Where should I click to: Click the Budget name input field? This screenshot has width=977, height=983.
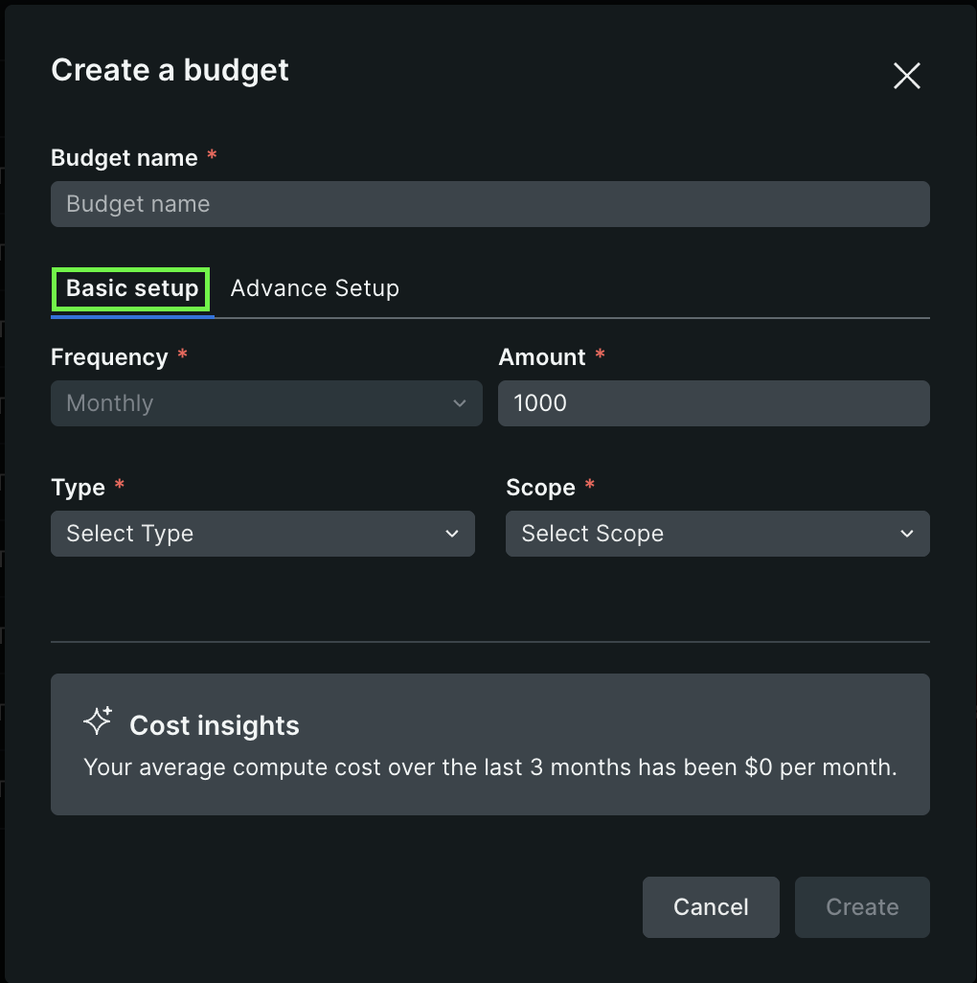click(x=490, y=204)
